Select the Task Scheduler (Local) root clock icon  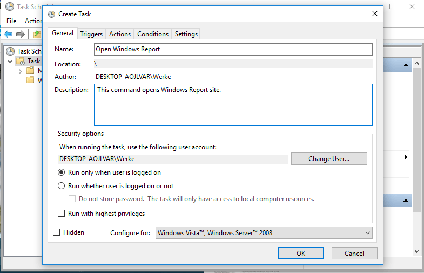(x=10, y=51)
